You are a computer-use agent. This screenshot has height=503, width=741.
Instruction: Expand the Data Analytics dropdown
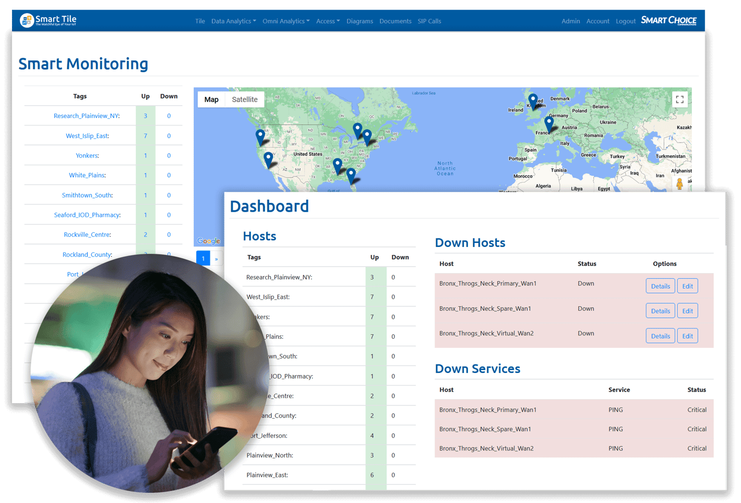coord(233,21)
